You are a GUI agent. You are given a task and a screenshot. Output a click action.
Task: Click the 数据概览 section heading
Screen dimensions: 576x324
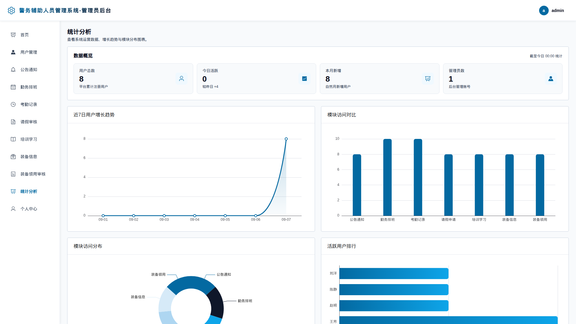tap(83, 56)
